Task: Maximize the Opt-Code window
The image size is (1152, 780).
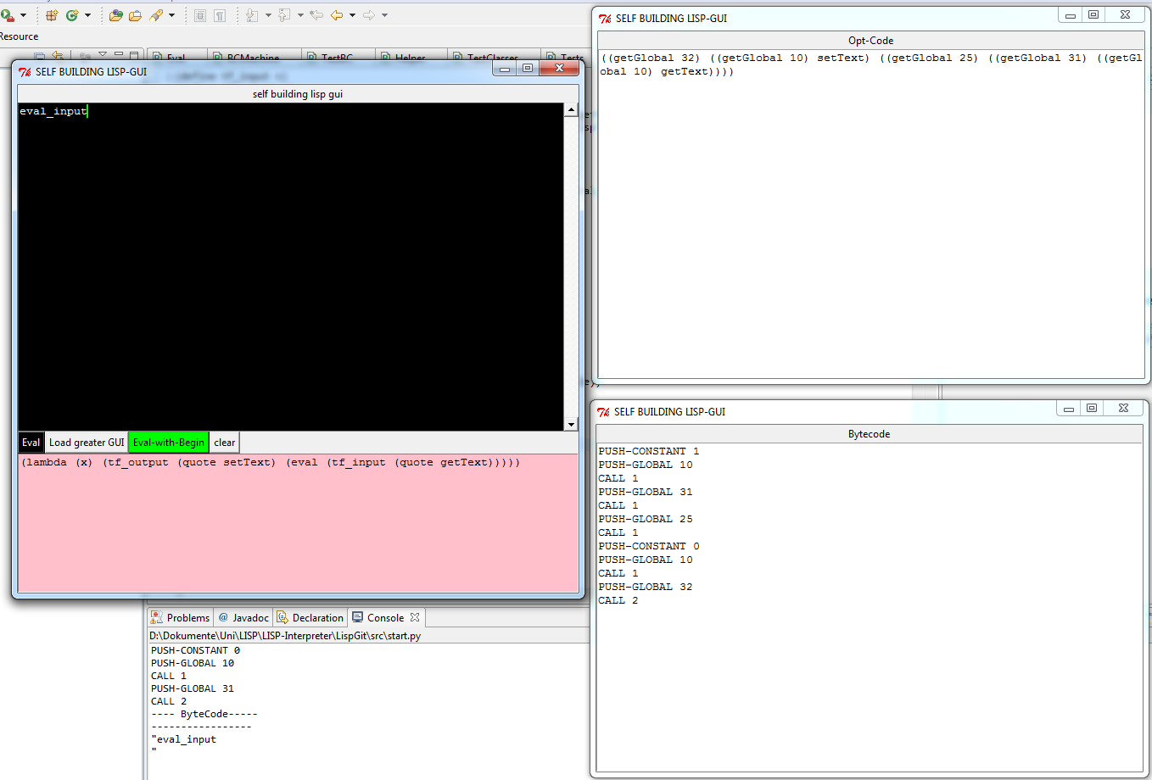Action: (x=1094, y=14)
